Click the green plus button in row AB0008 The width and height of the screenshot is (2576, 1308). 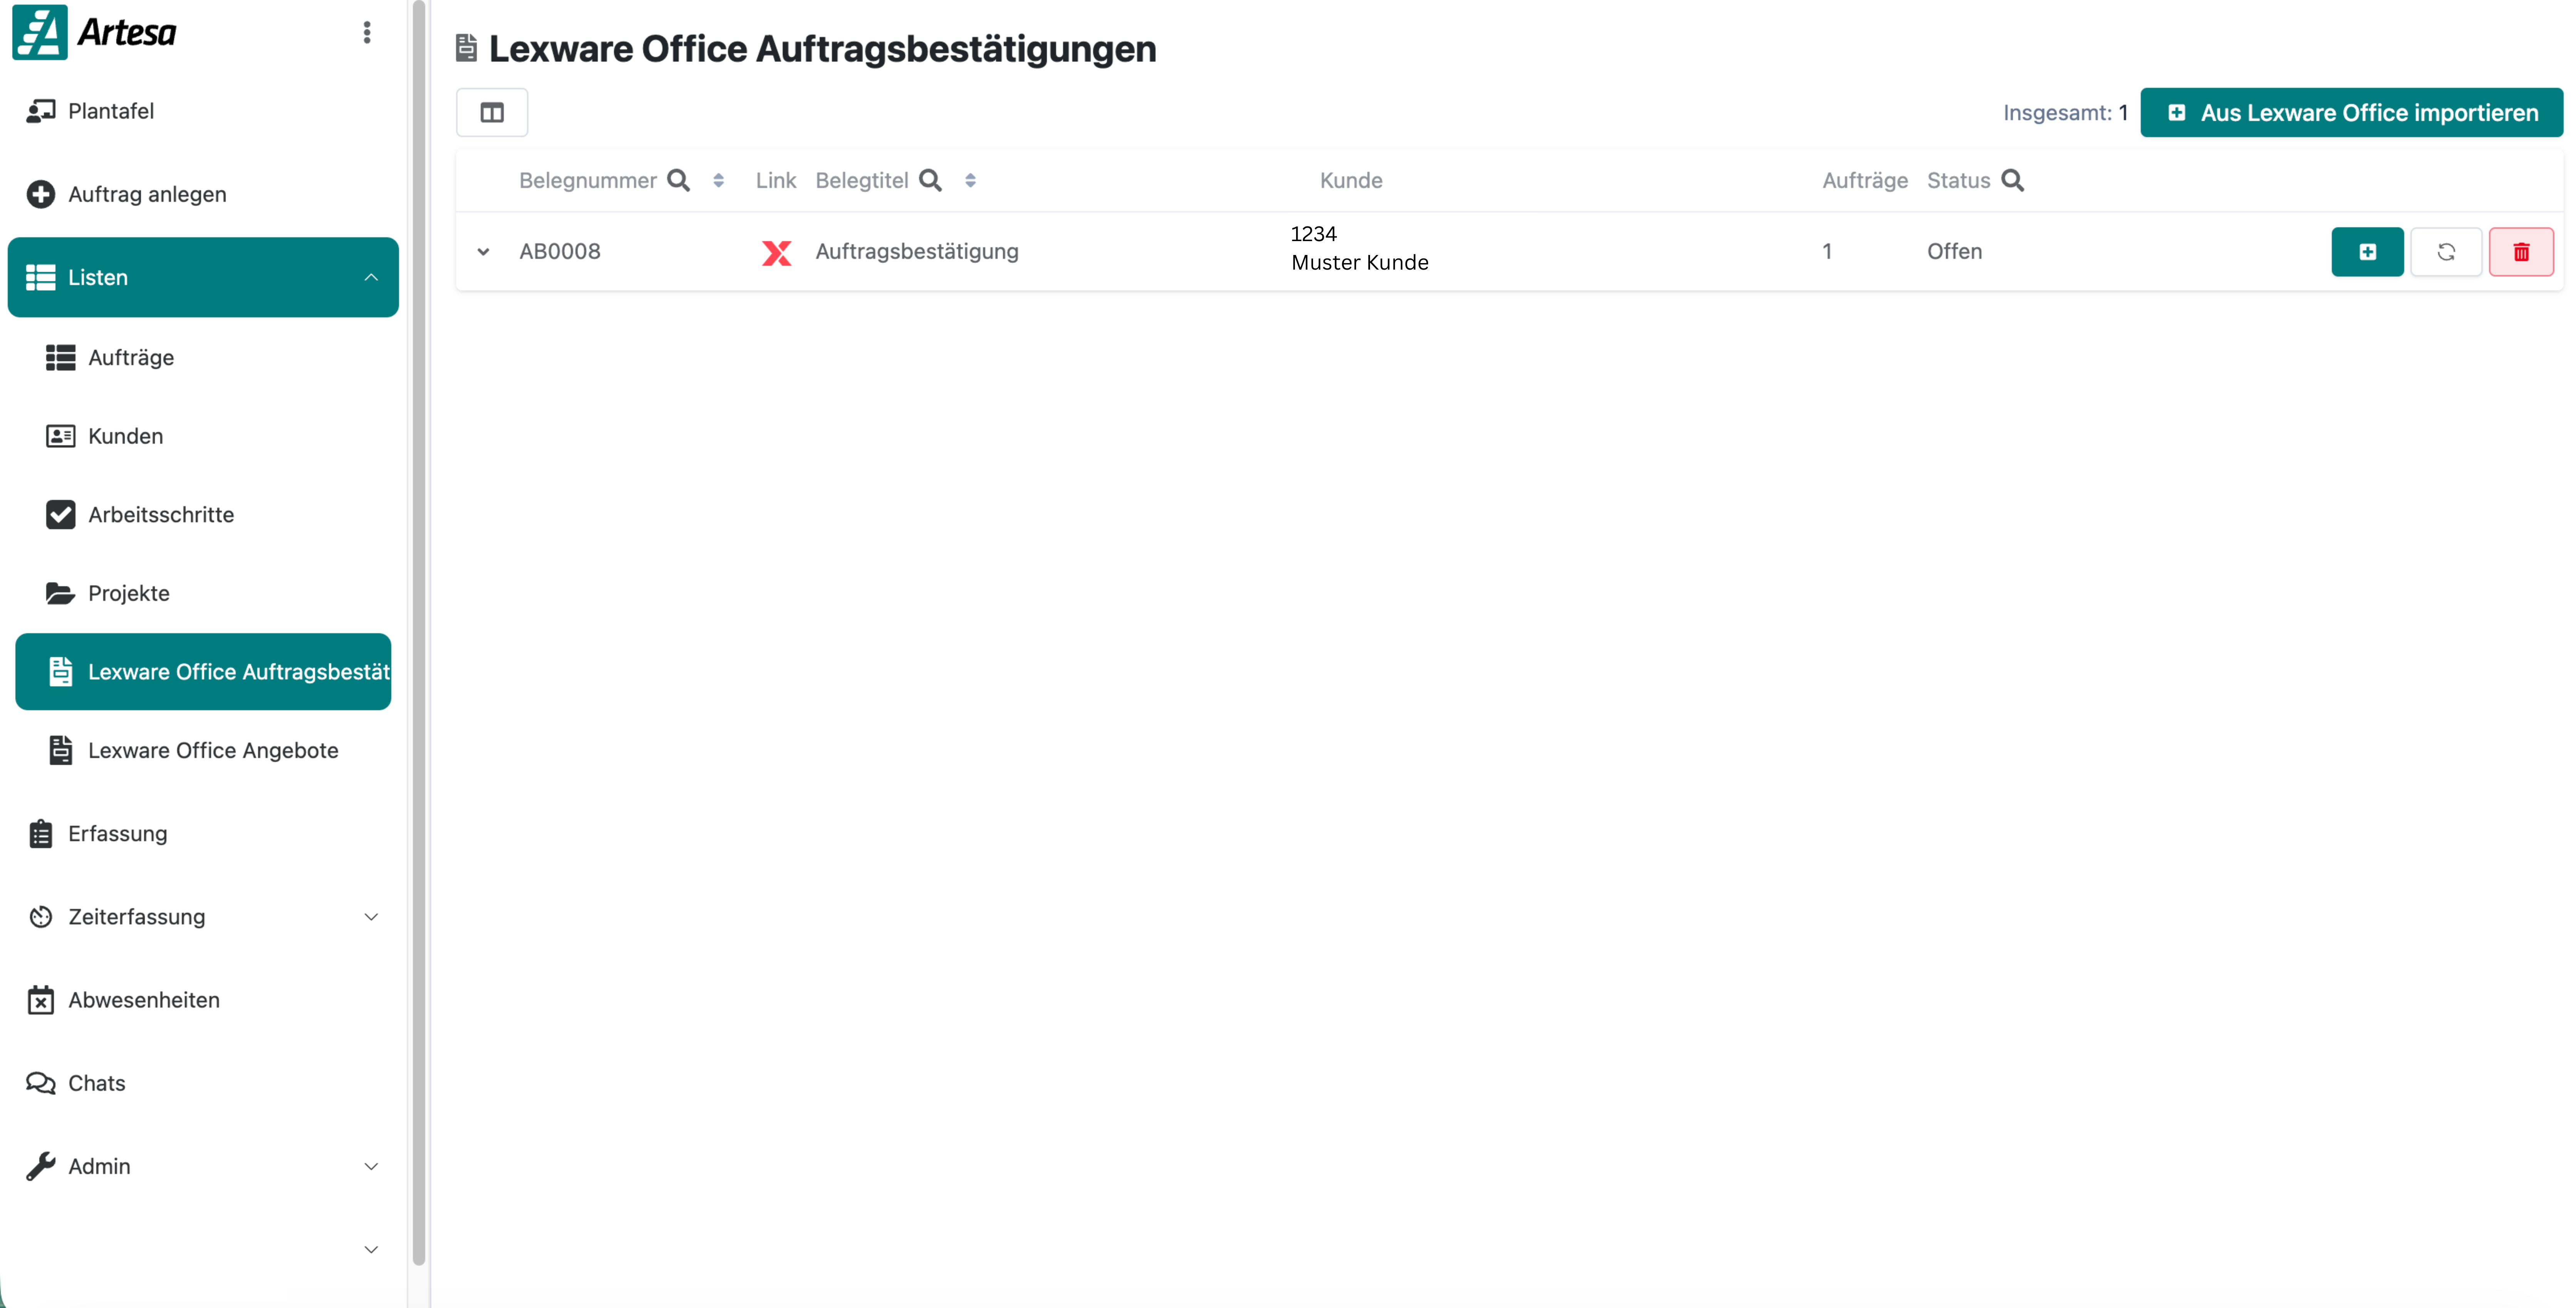tap(2366, 252)
